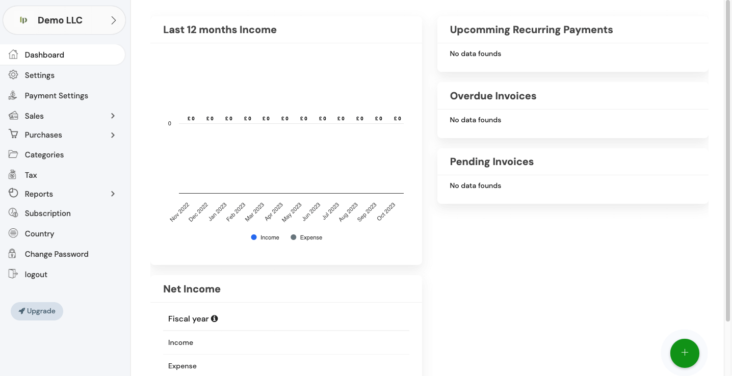The image size is (732, 376).
Task: Click the Categories folder icon
Action: coord(14,154)
